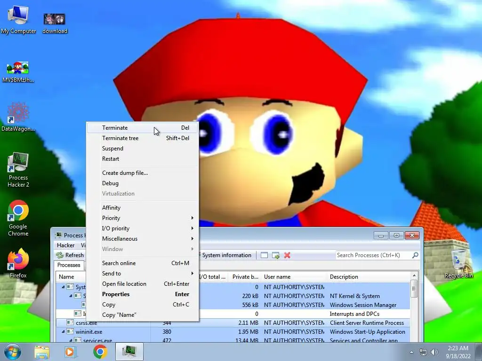Click Process Hacker taskbar button
Viewport: 482px width, 361px height.
tap(129, 352)
